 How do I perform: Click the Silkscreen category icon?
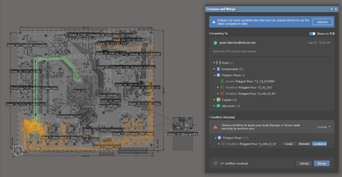218,106
